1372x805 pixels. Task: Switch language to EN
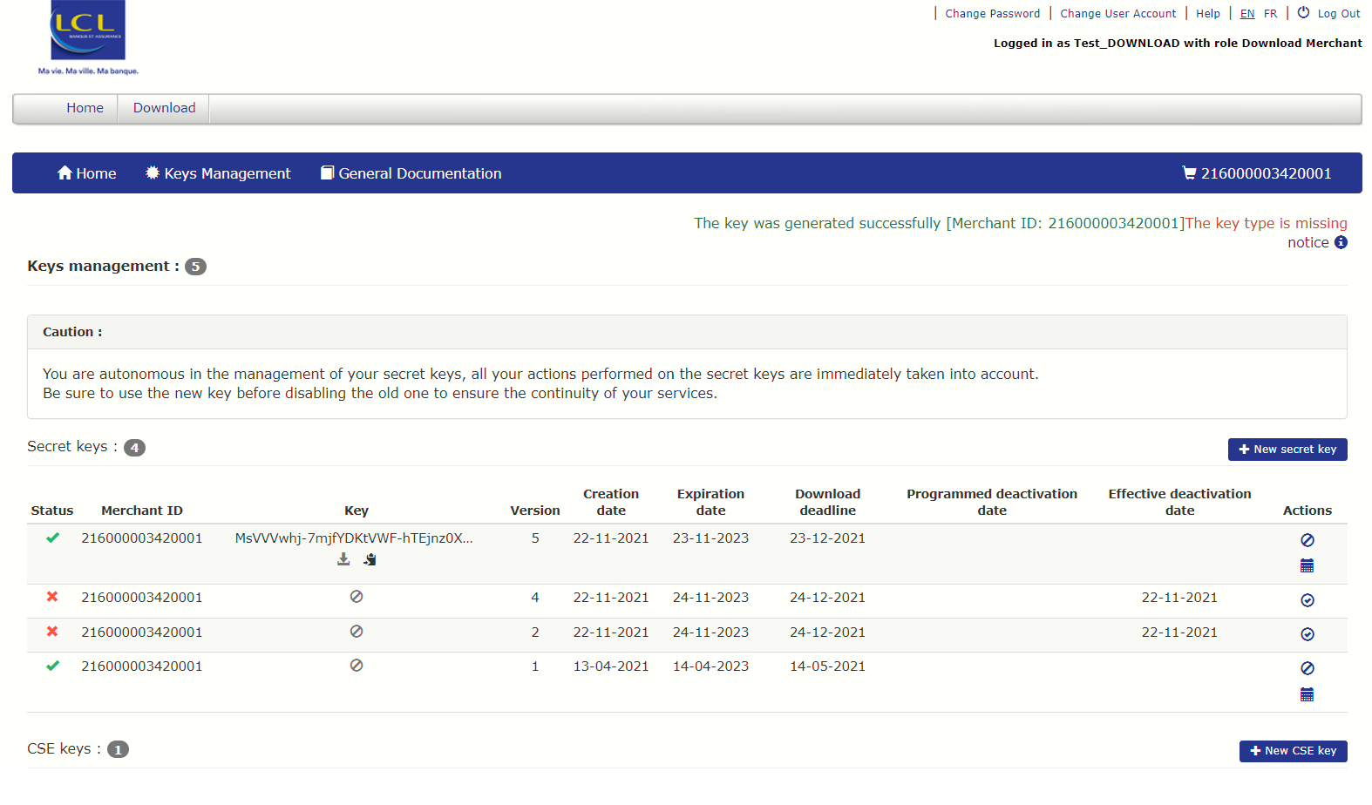[x=1247, y=14]
